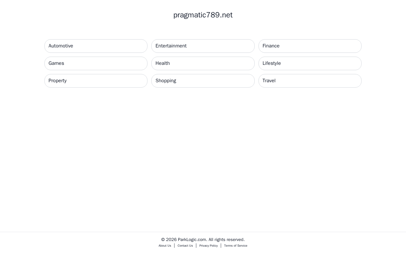Tap the Travel pill button
The height and width of the screenshot is (253, 406).
point(310,81)
